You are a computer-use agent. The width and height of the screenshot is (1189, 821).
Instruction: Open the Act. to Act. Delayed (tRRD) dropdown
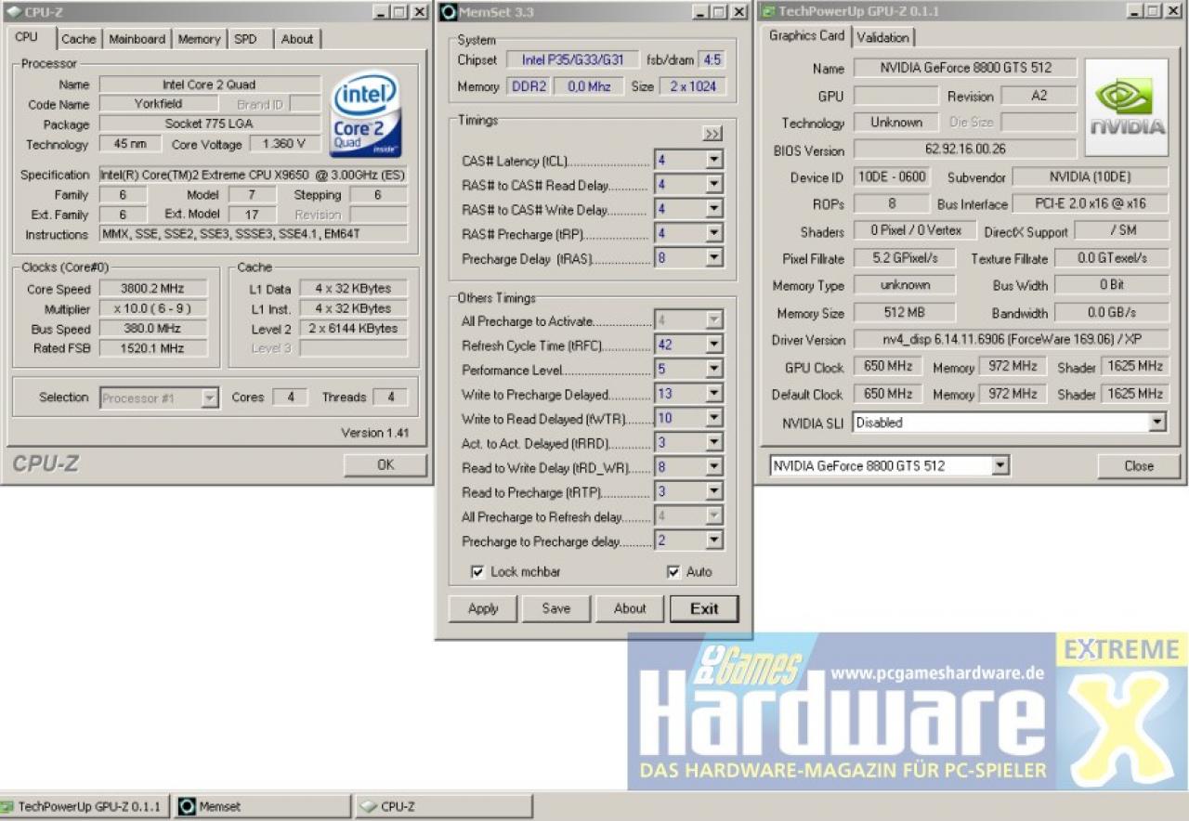[713, 443]
